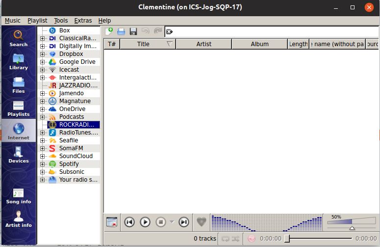Save the playlist with floppy icon

coord(133,31)
